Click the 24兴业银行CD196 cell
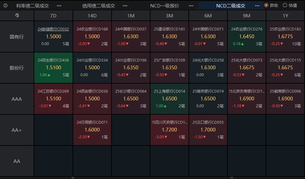 click(x=131, y=68)
